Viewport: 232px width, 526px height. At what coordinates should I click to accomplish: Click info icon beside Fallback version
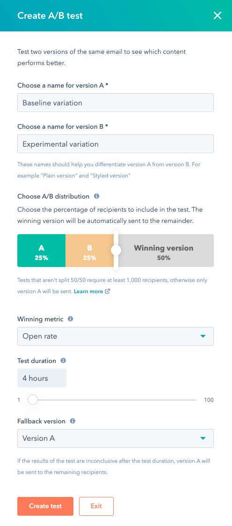(72, 421)
